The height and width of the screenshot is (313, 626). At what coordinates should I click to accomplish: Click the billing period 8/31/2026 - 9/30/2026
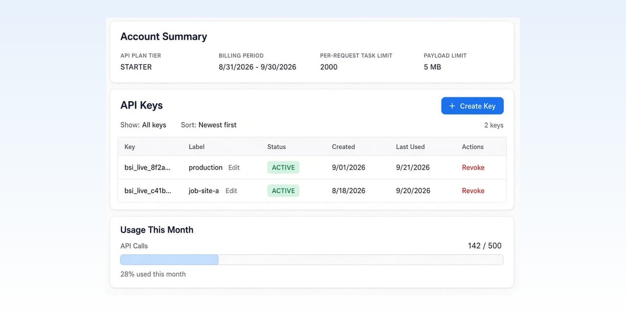click(257, 67)
